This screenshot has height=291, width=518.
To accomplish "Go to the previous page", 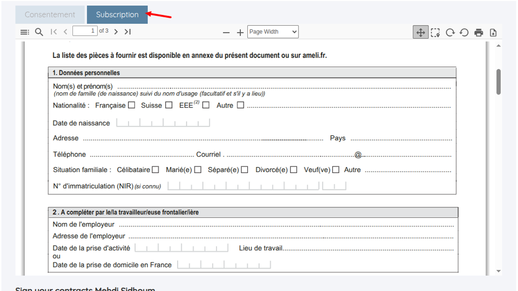I will [x=65, y=32].
